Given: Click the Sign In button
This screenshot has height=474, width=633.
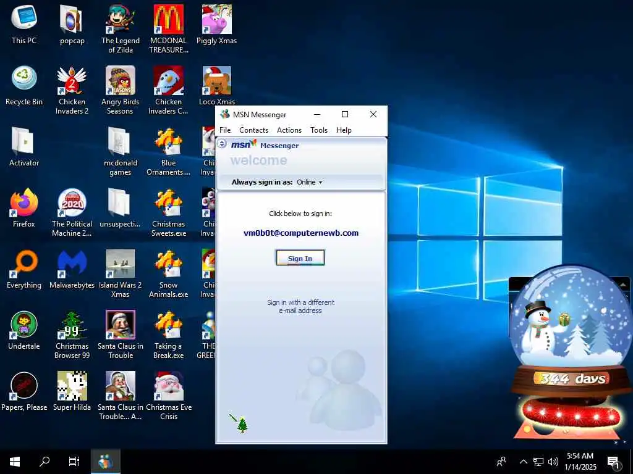Looking at the screenshot, I should [x=300, y=259].
